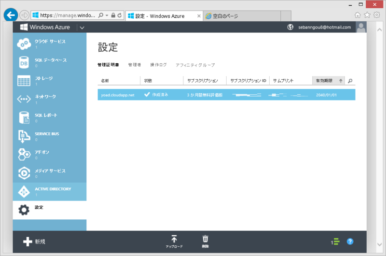Click the scrollbar down arrow
Image resolution: width=386 pixels, height=256 pixels.
380,244
